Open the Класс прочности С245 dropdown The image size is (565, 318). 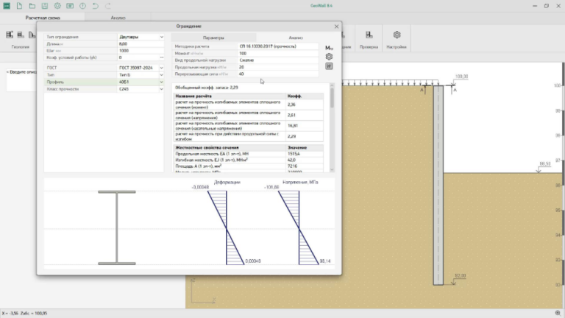161,89
